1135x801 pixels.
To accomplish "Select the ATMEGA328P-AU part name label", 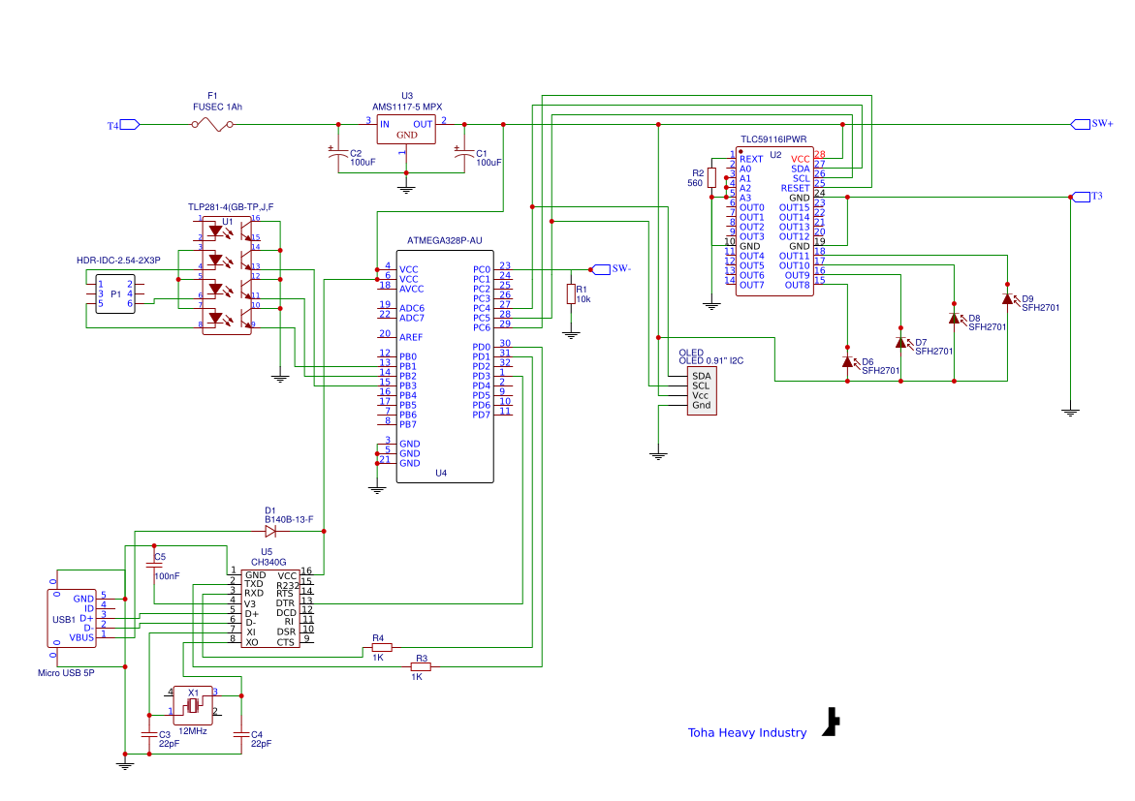I will (445, 239).
